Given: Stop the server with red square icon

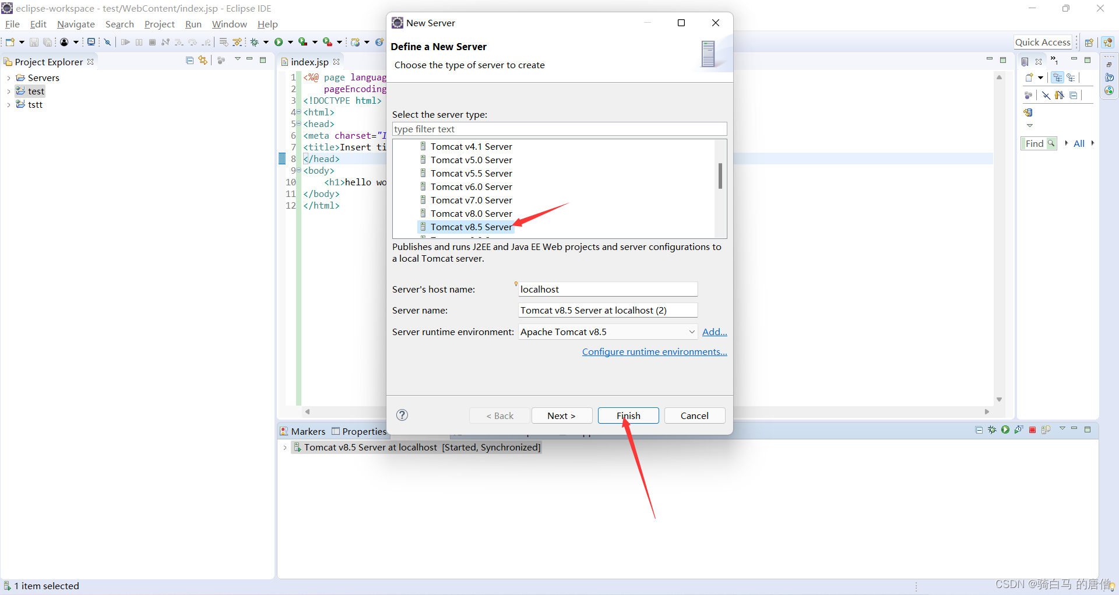Looking at the screenshot, I should (1032, 430).
